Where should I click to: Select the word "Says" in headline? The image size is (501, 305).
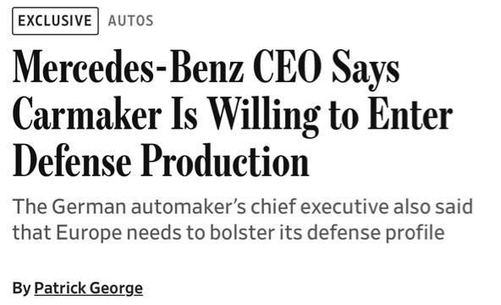(x=366, y=70)
